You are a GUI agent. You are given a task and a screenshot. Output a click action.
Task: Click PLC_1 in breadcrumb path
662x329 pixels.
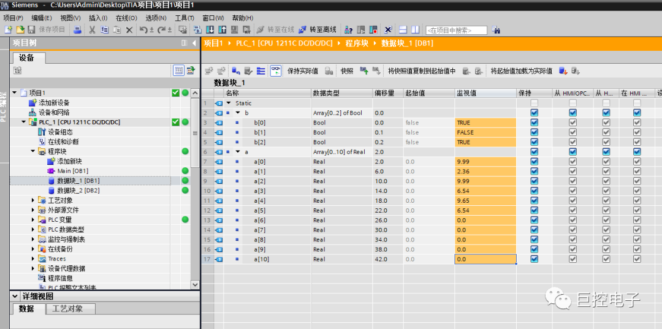[284, 43]
